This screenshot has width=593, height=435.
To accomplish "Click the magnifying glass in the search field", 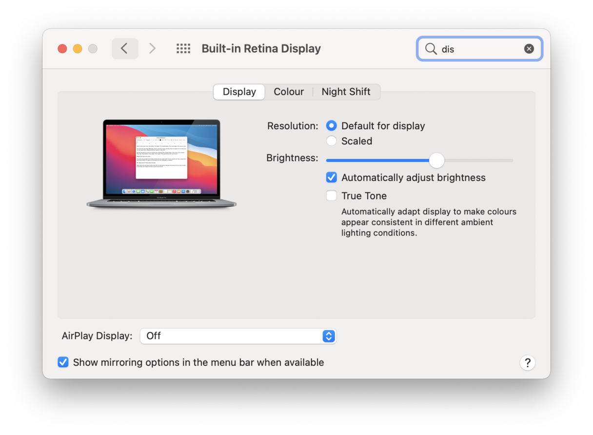I will click(x=431, y=49).
